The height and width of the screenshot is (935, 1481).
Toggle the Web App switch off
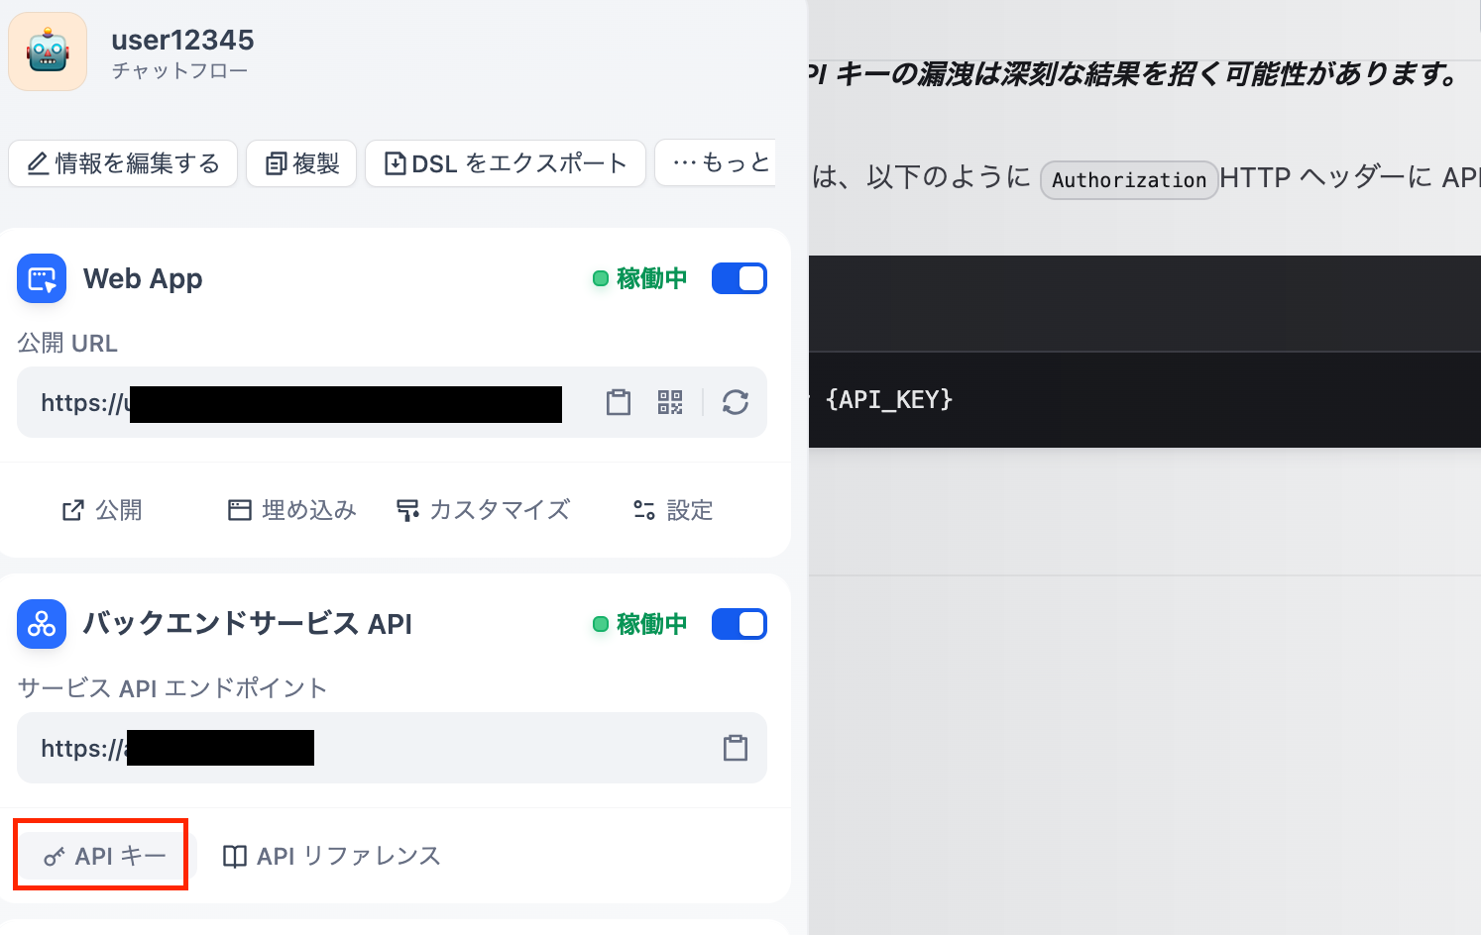(x=740, y=278)
